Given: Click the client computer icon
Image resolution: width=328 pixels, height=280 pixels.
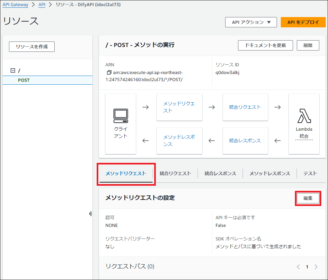Looking at the screenshot, I should click(120, 116).
